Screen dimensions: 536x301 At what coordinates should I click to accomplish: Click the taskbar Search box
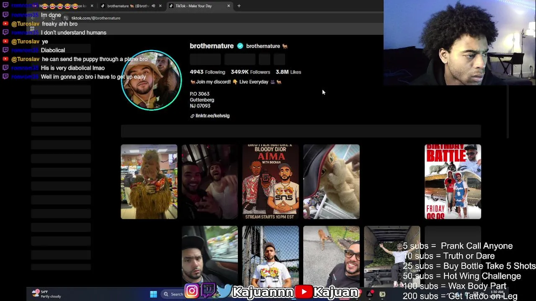173,294
